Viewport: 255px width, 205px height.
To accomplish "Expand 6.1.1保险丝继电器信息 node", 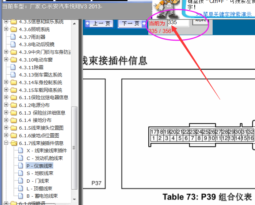I will coord(6,97).
